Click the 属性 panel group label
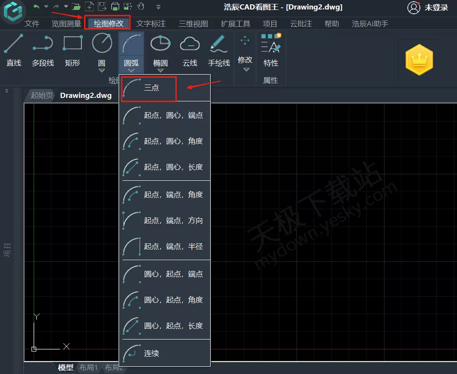 pyautogui.click(x=270, y=80)
